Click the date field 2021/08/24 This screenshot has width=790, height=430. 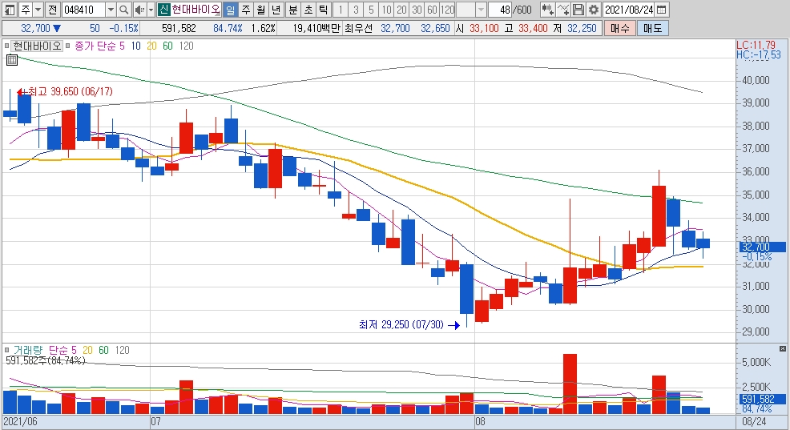[629, 10]
